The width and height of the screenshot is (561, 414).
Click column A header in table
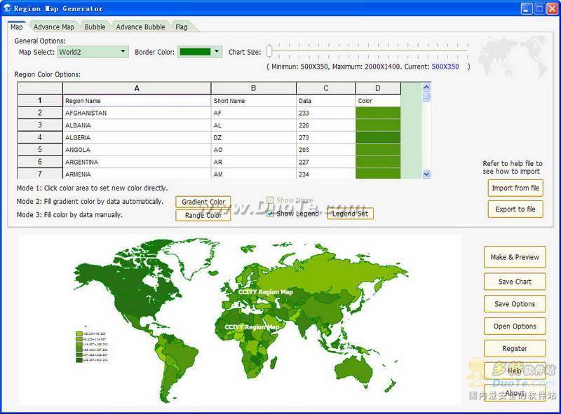(x=137, y=88)
